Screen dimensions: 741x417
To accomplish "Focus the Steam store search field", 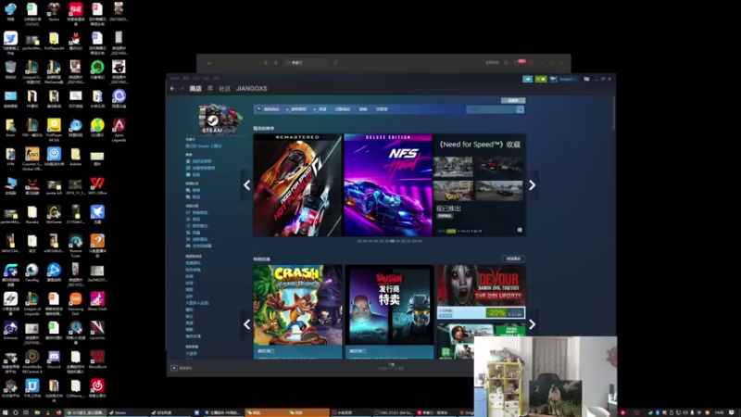I will click(491, 109).
